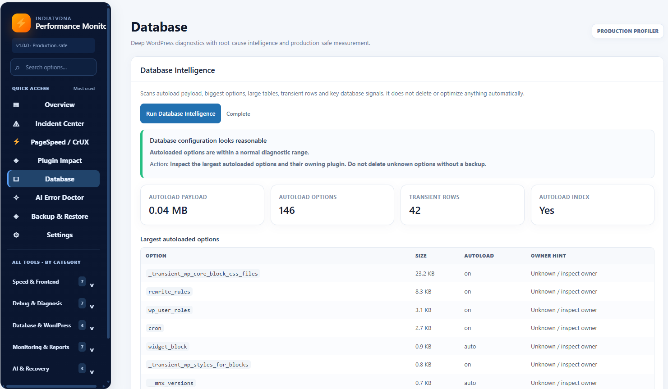Click the widget_block option name
The image size is (668, 389).
(x=168, y=347)
